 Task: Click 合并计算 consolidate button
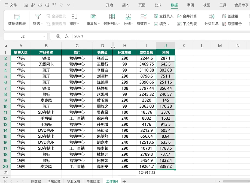tap(187, 16)
